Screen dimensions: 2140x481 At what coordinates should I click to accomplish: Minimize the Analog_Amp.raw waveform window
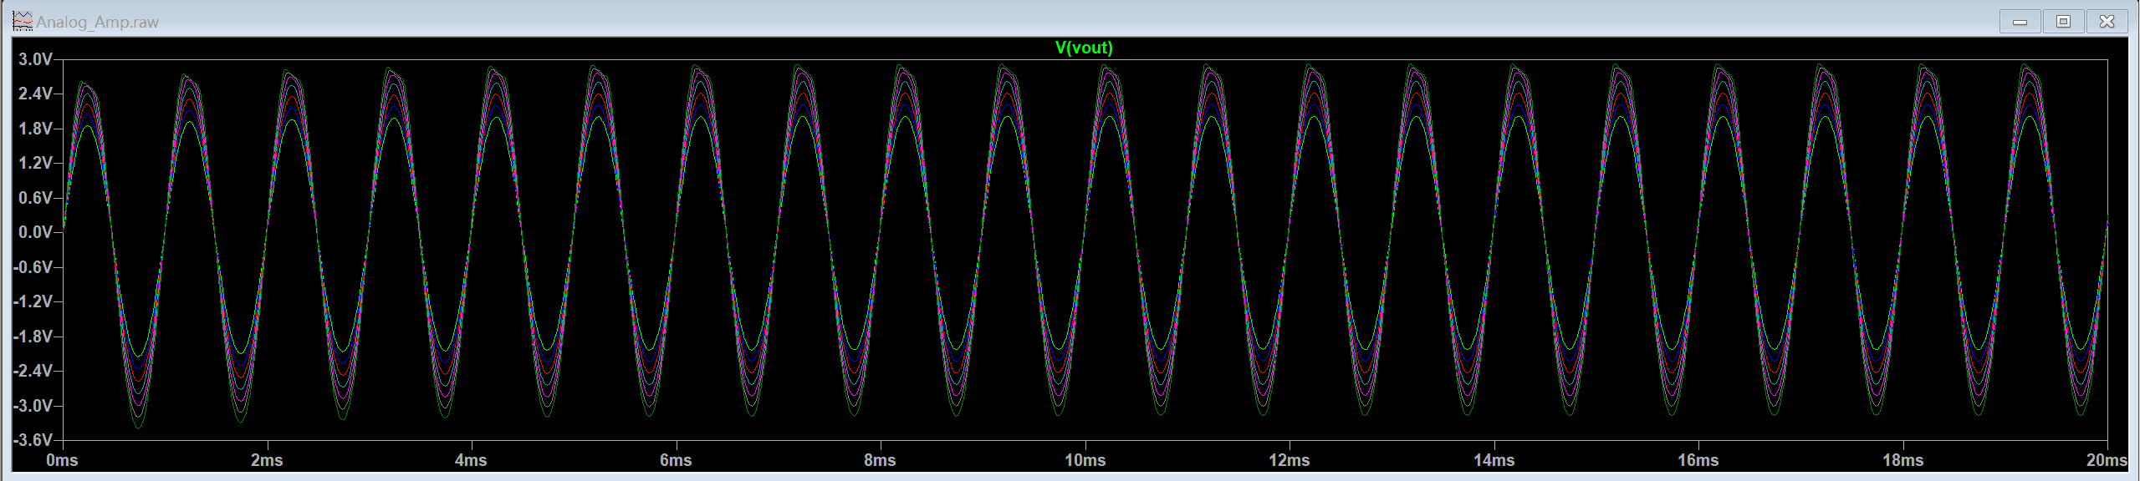(x=2020, y=22)
